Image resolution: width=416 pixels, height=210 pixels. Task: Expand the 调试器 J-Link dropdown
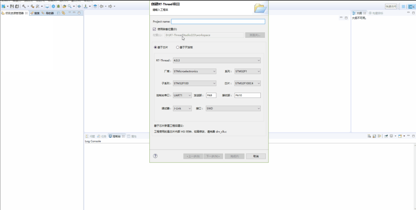(182, 108)
